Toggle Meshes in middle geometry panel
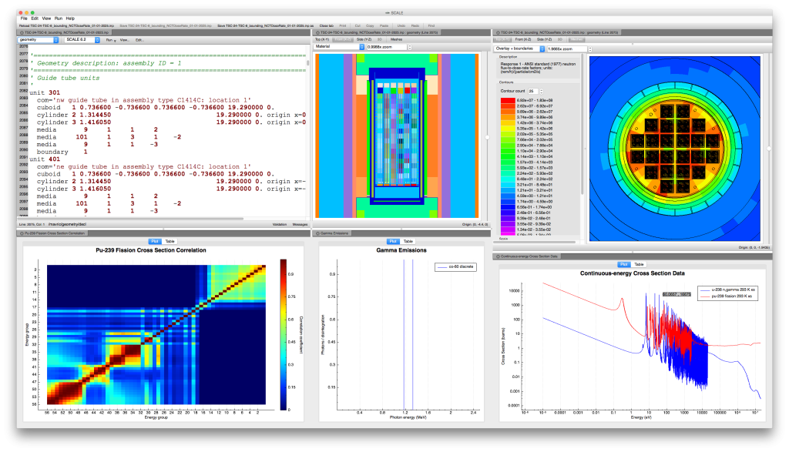The height and width of the screenshot is (452, 789). click(x=397, y=39)
